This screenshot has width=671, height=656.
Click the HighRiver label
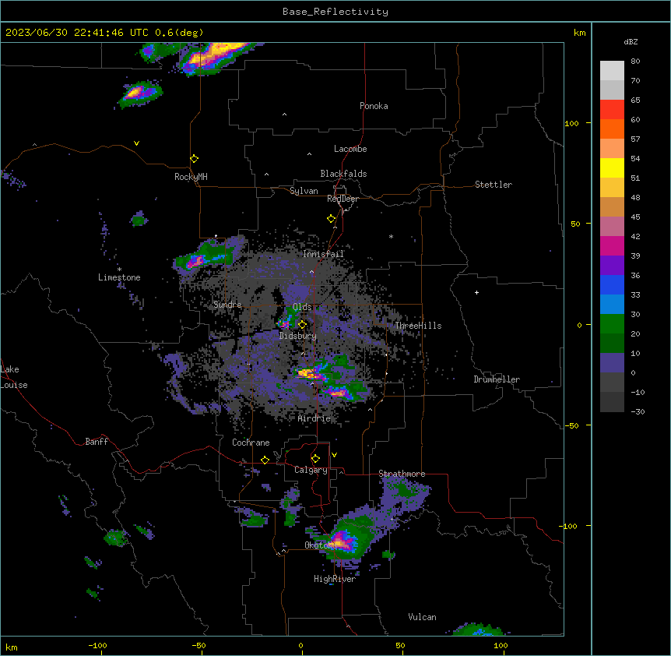coord(335,579)
